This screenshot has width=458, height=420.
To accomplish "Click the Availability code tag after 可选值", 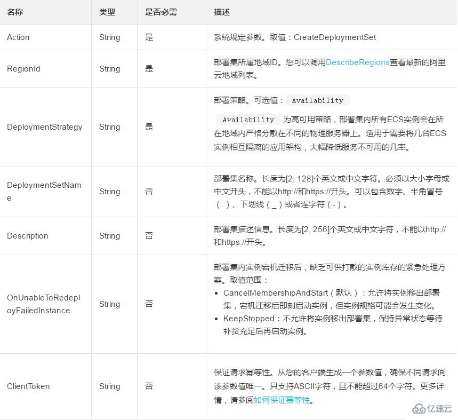I will tap(318, 100).
